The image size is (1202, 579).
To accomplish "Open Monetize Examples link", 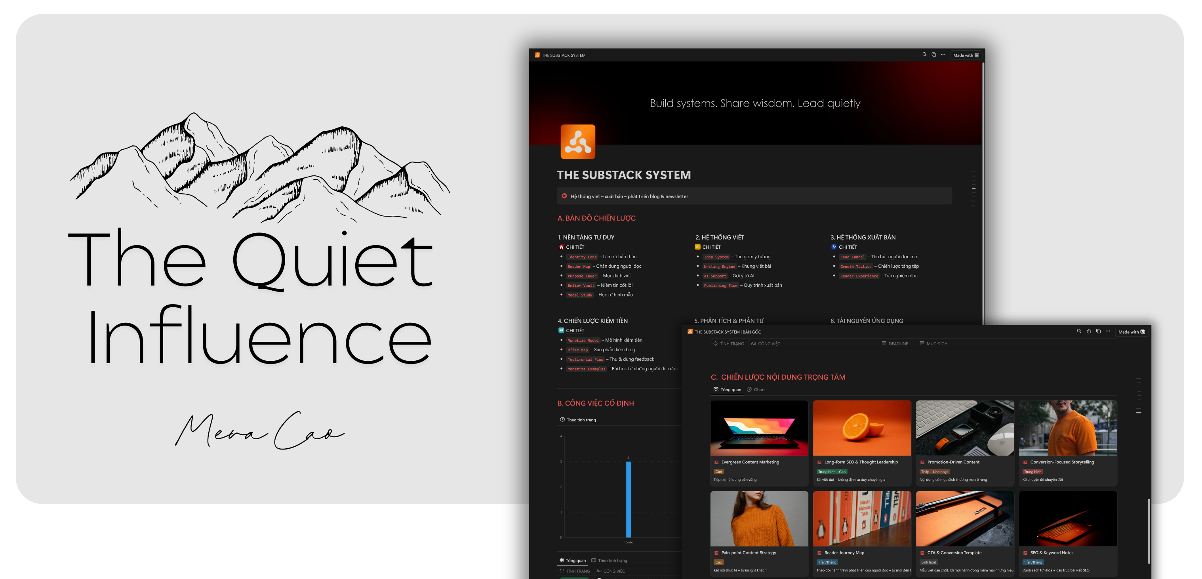I will point(587,369).
